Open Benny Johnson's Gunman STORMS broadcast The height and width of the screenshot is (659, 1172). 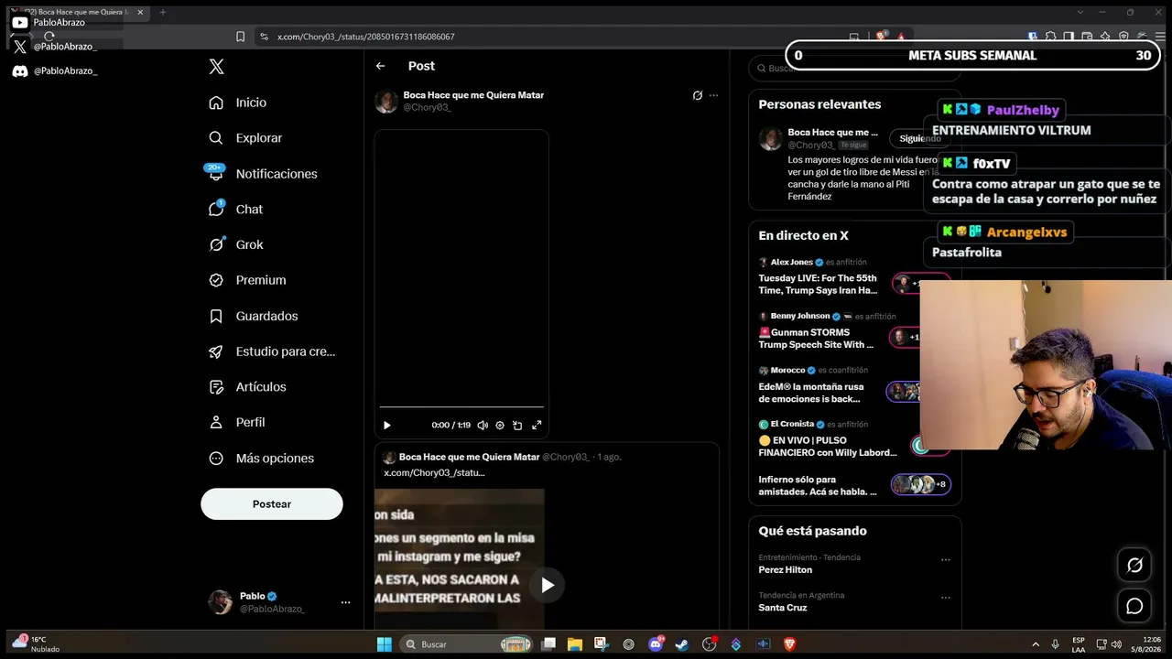816,339
